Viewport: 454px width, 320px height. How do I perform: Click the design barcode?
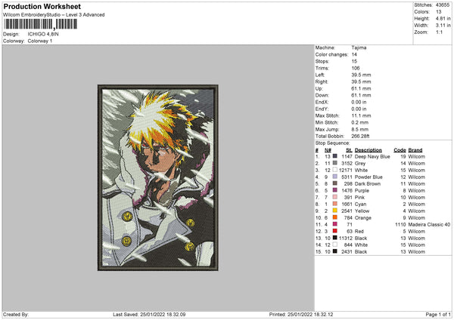pos(41,24)
